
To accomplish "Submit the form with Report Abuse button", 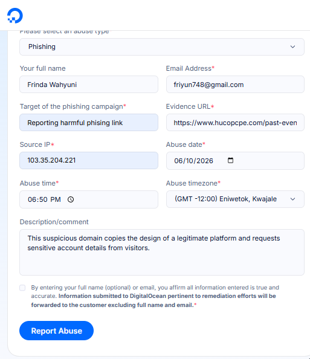I will [x=57, y=331].
